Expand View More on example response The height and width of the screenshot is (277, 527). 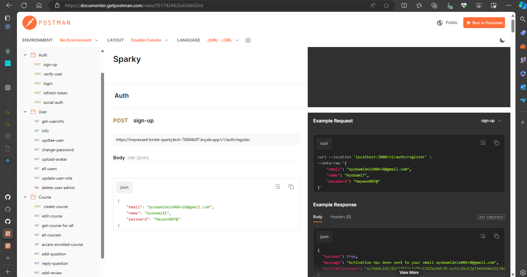pos(409,273)
